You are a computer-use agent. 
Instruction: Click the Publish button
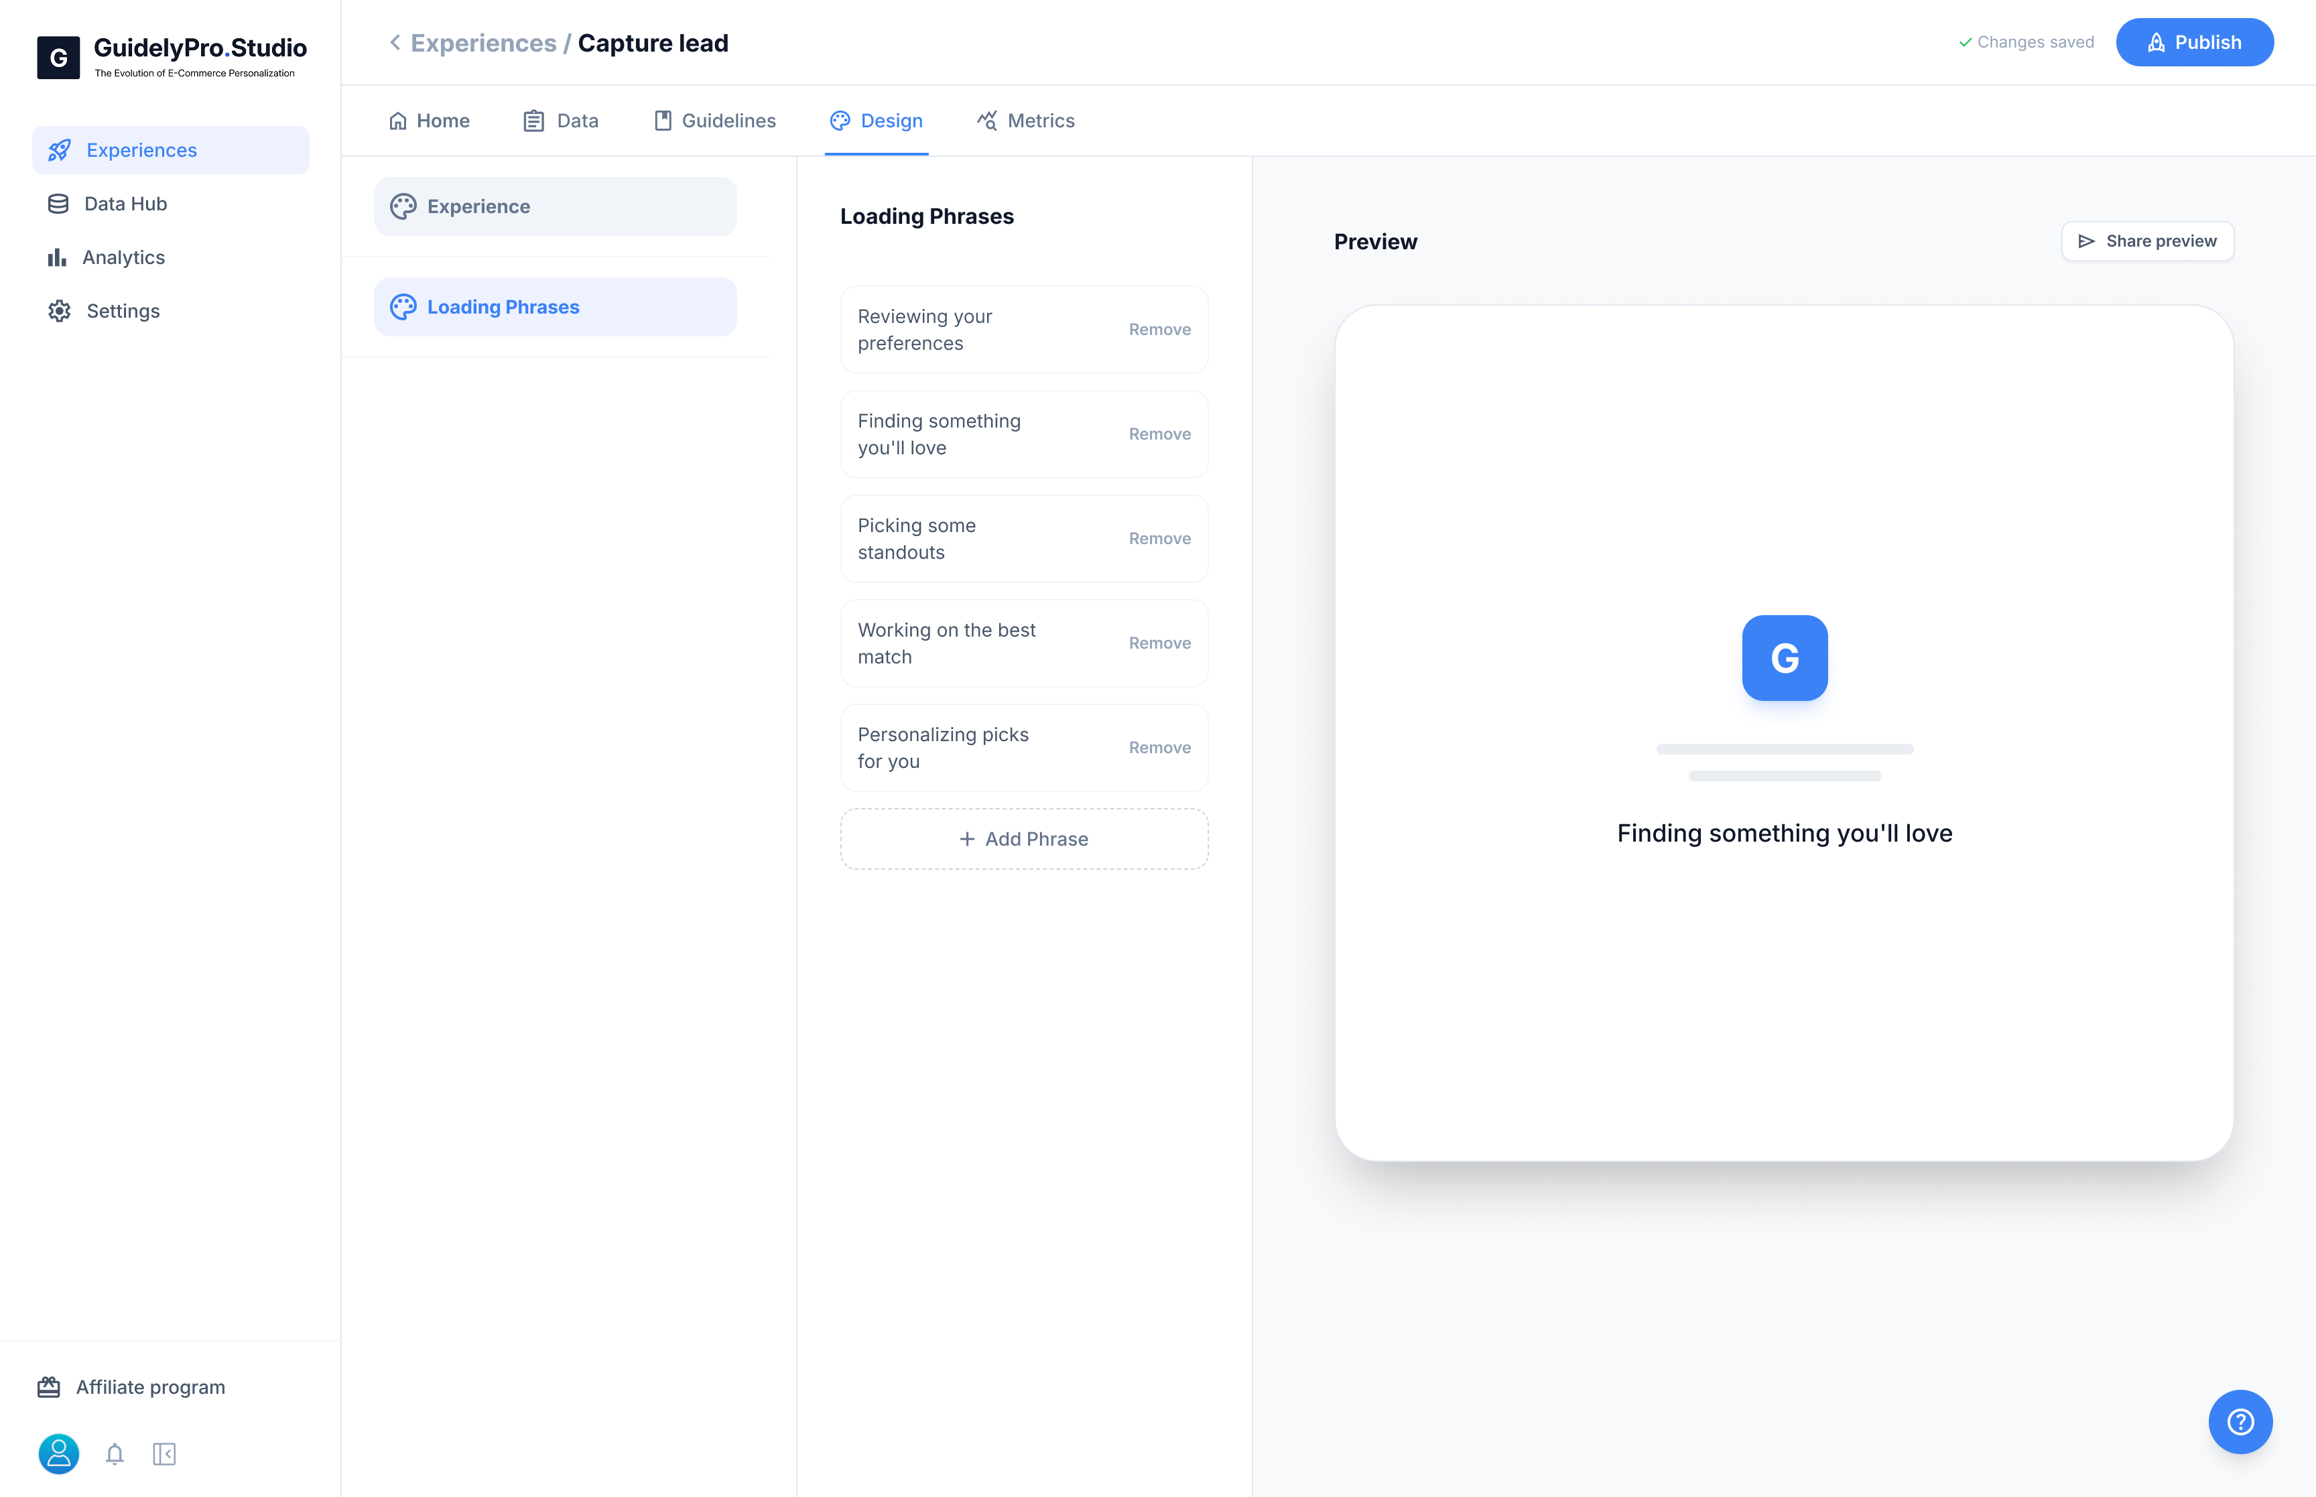tap(2195, 42)
